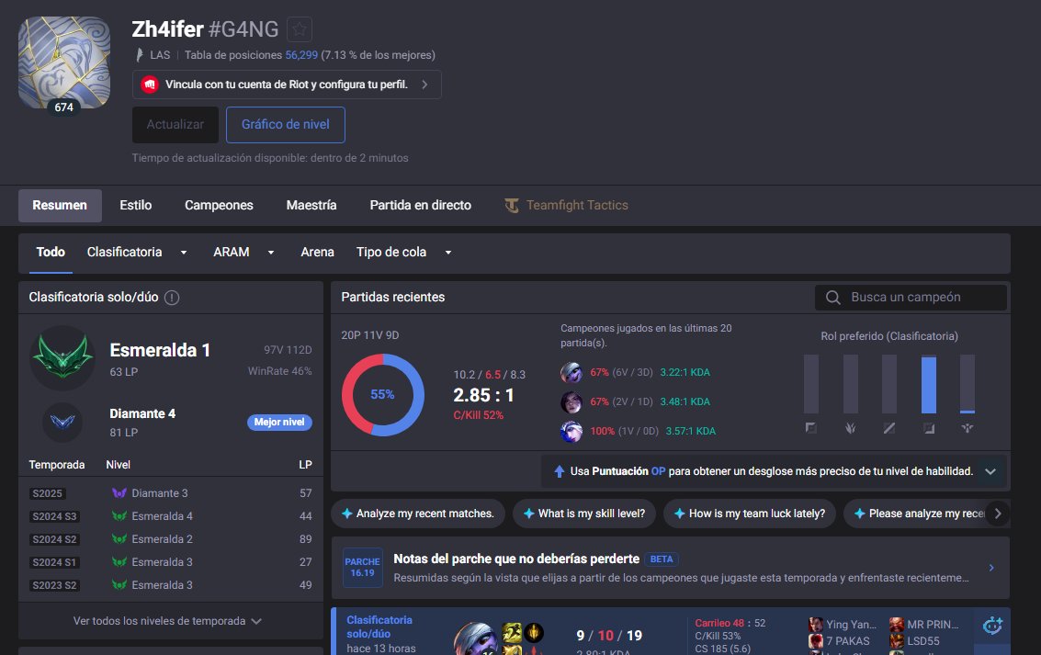Screen dimensions: 1041x655
Task: Click the search magnifier icon
Action: (x=832, y=298)
